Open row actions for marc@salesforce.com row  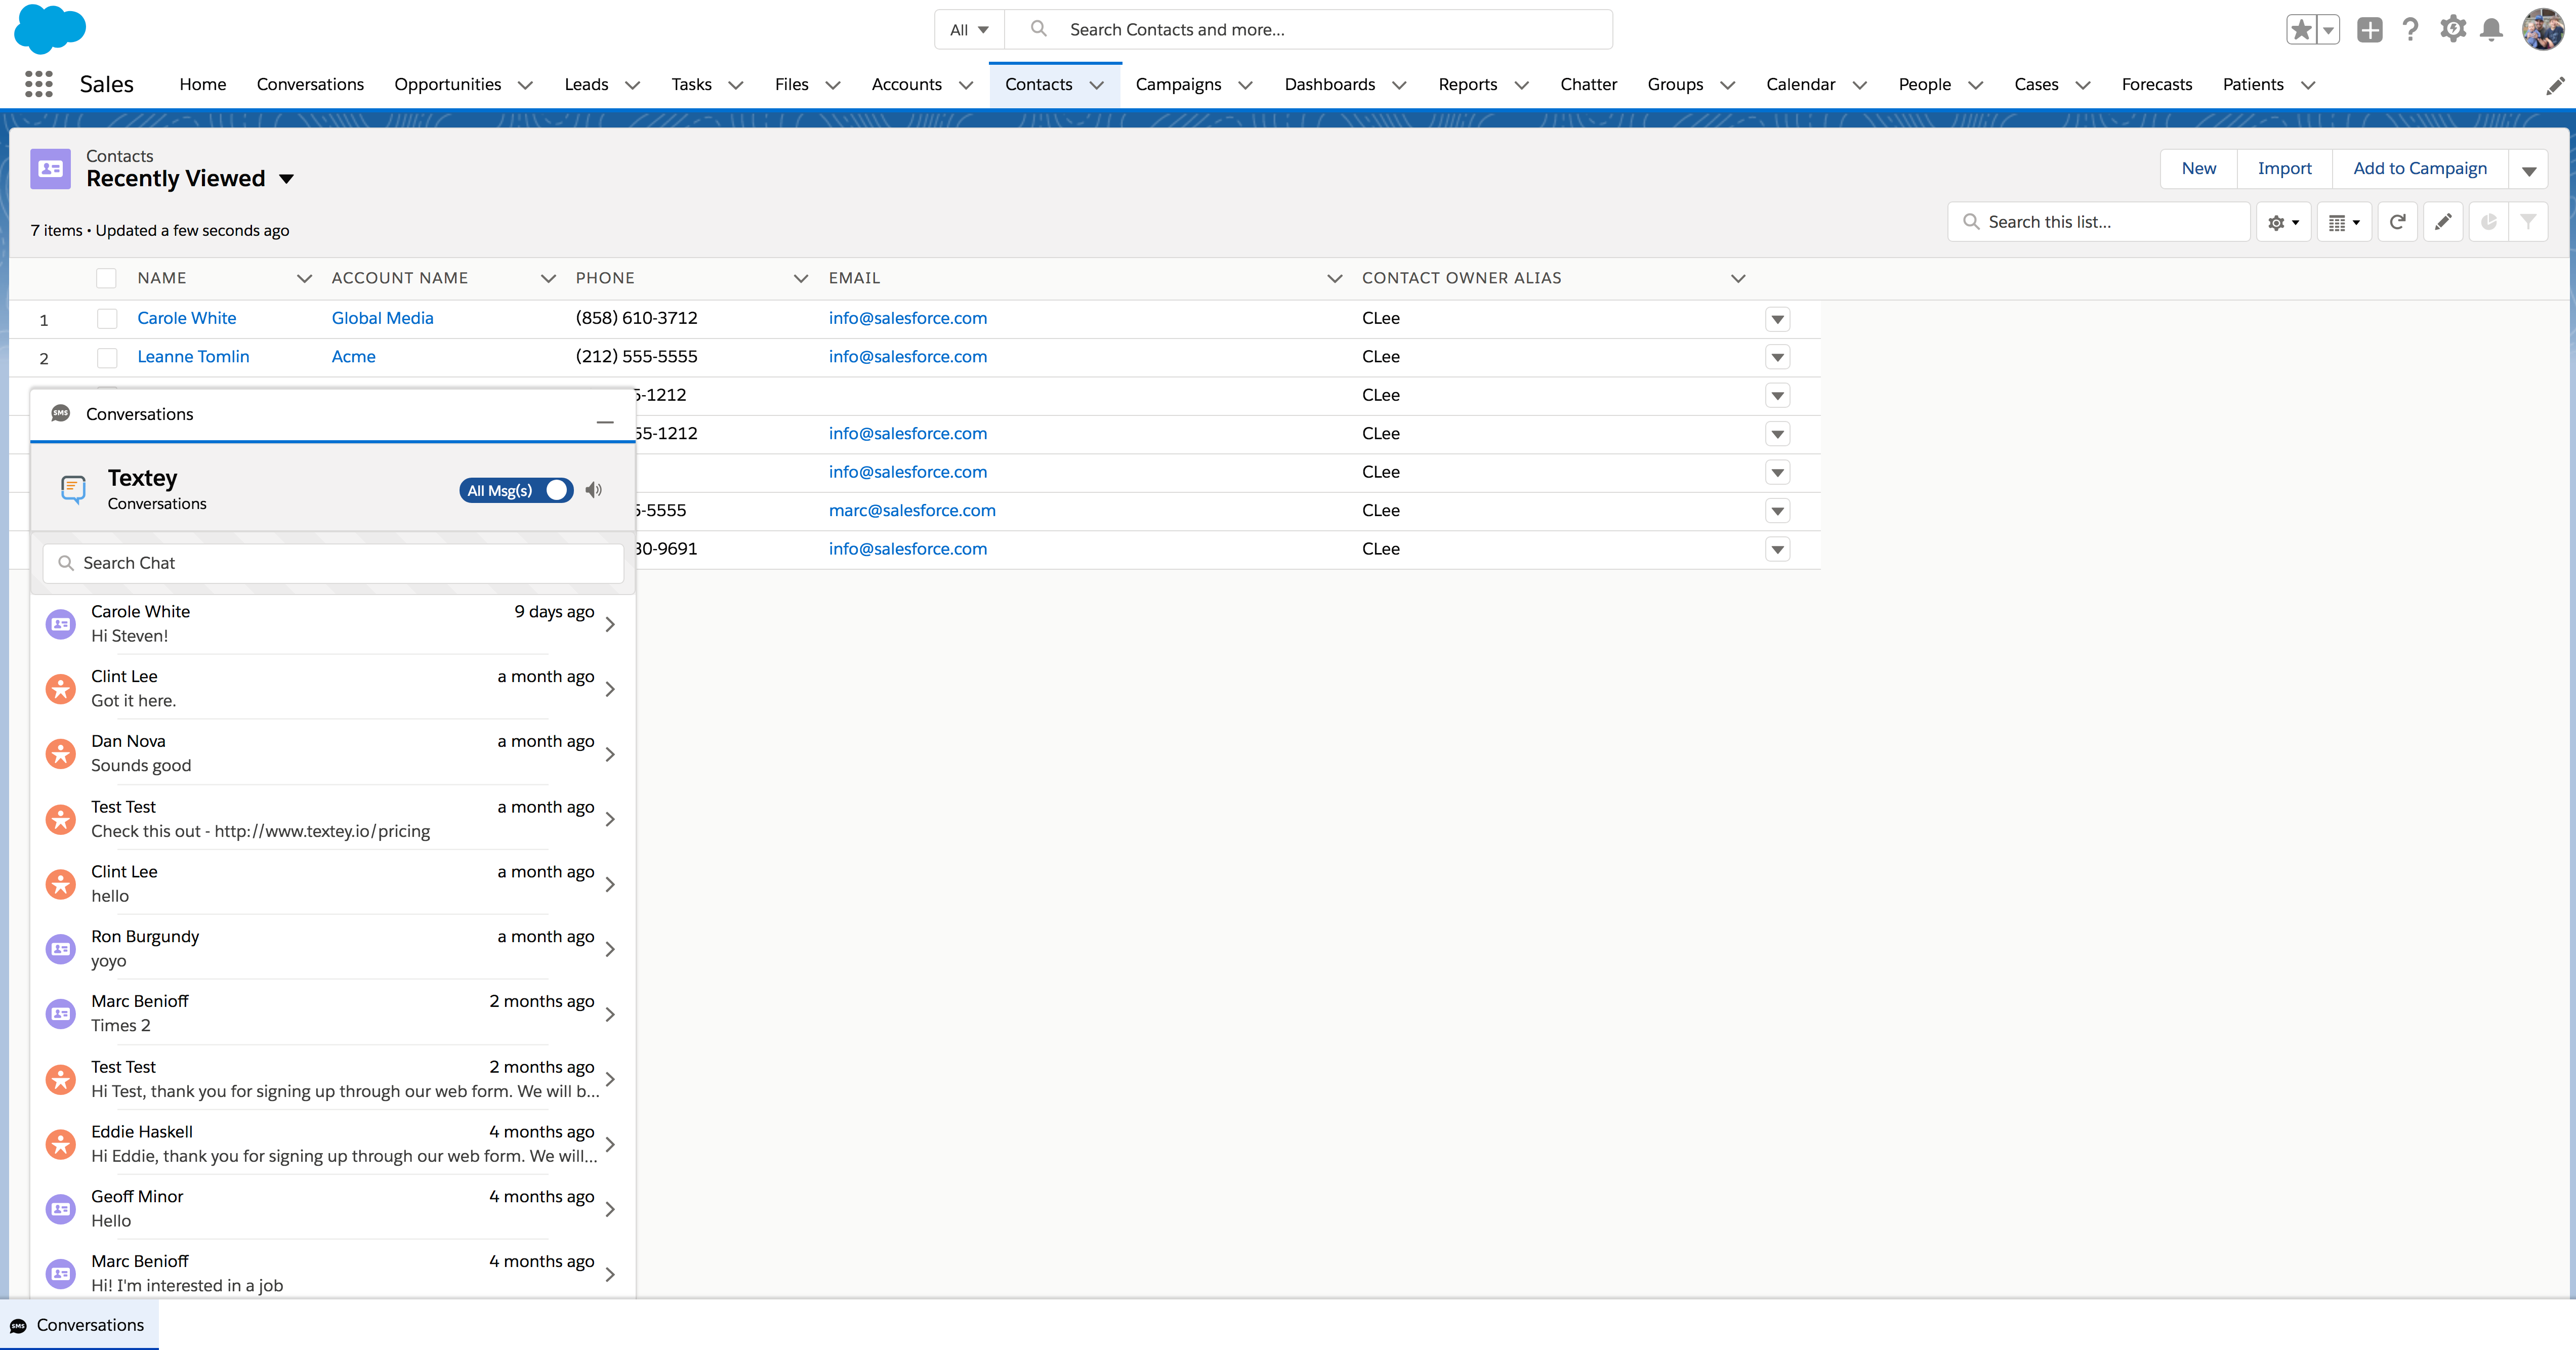[1777, 511]
